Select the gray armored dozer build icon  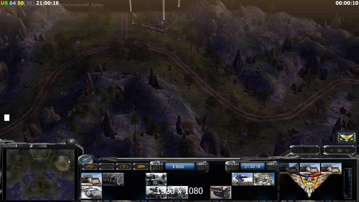[x=113, y=179]
